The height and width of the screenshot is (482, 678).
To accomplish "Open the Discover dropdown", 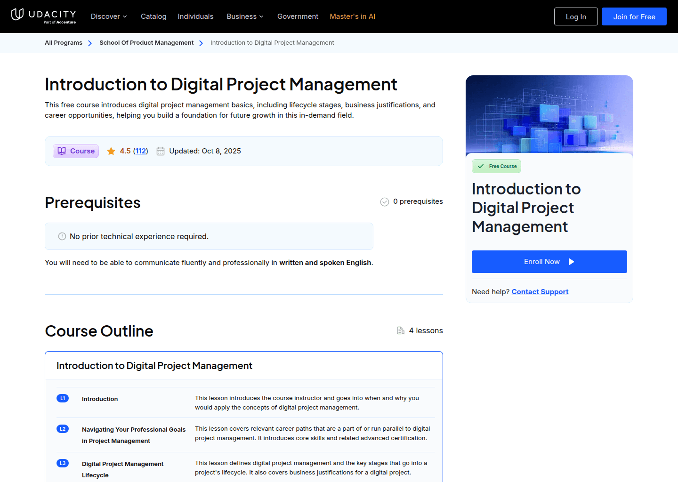I will tap(108, 16).
